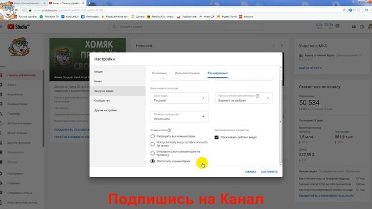Toggle Показывать рейтинг видео checkbox
This screenshot has height=209, width=372.
click(217, 137)
